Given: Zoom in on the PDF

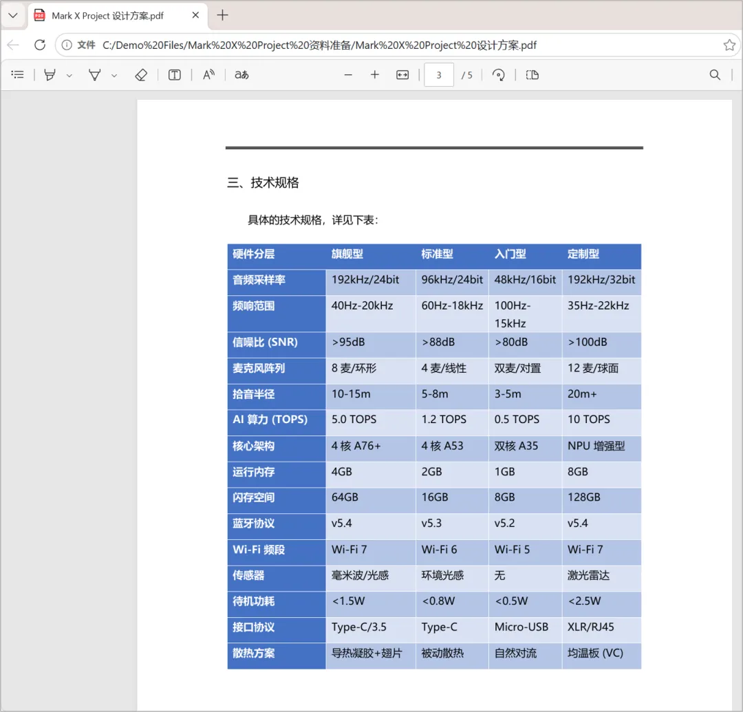Looking at the screenshot, I should [x=375, y=75].
